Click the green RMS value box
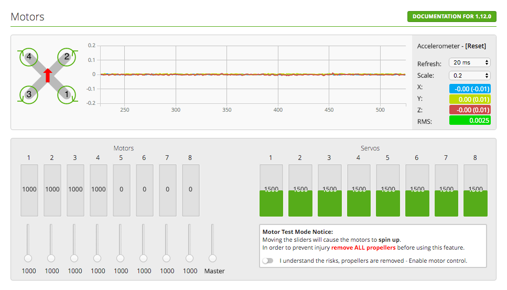The height and width of the screenshot is (290, 507). click(x=470, y=121)
